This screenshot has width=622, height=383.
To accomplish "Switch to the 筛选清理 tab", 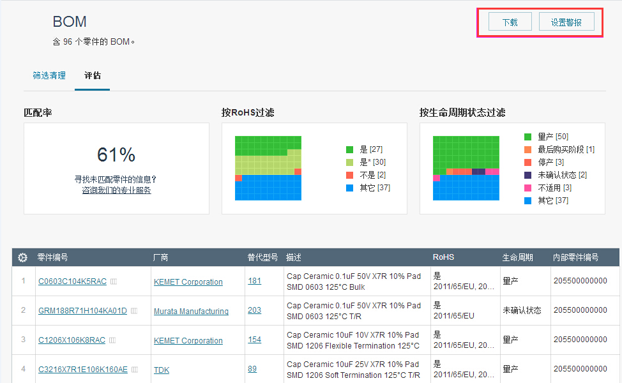I will point(49,75).
